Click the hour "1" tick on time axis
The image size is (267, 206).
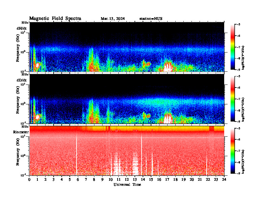37,179
